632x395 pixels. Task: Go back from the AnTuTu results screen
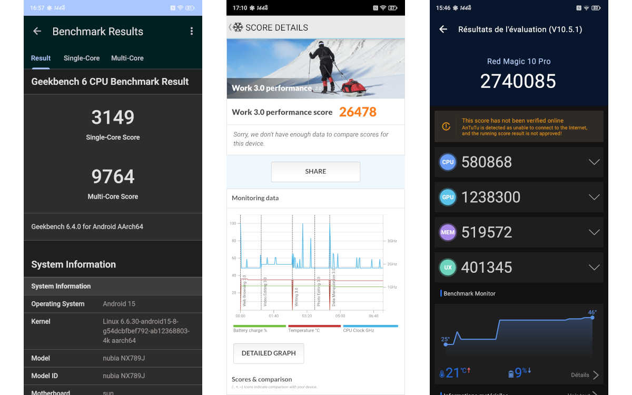(x=443, y=29)
